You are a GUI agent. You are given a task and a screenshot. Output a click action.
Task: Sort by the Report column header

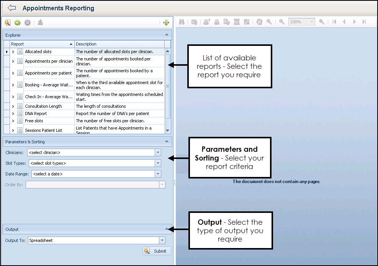tap(41, 44)
